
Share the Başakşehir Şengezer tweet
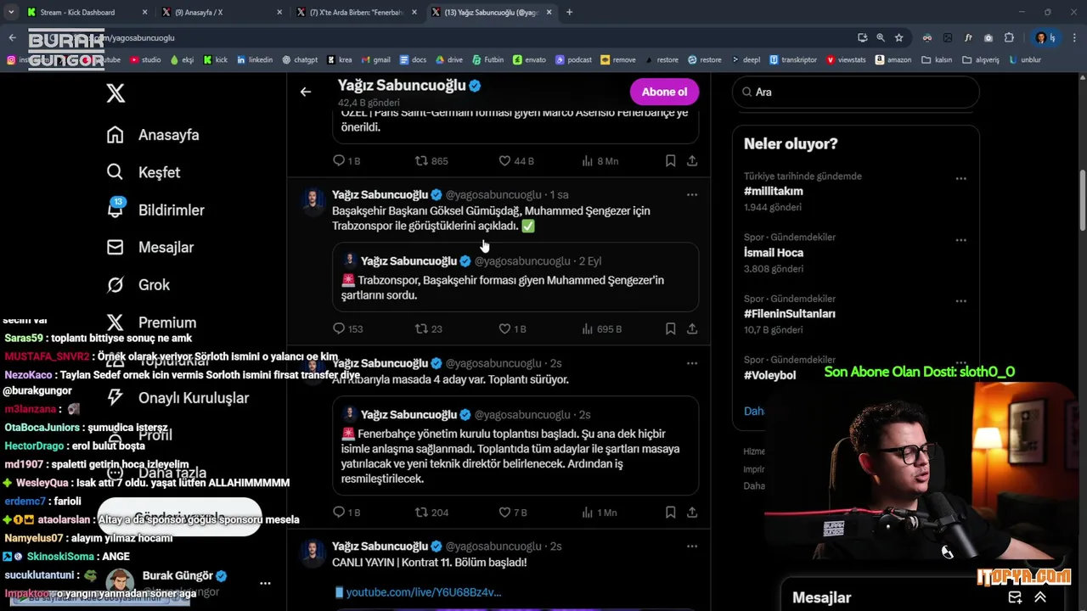(692, 328)
